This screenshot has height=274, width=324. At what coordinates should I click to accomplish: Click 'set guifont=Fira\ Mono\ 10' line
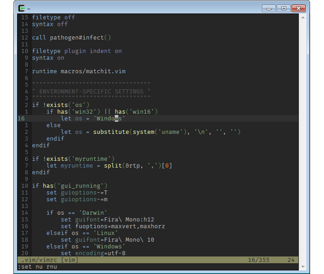point(108,240)
